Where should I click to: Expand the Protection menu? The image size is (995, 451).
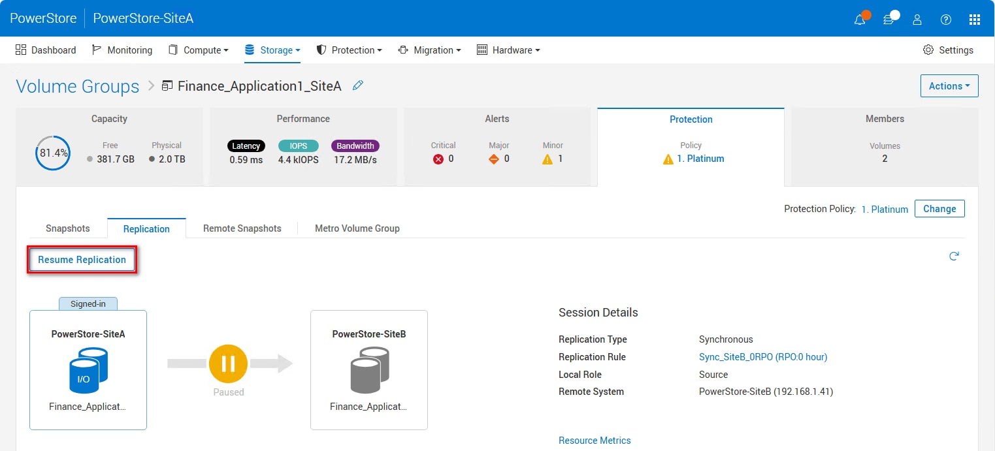(x=349, y=50)
